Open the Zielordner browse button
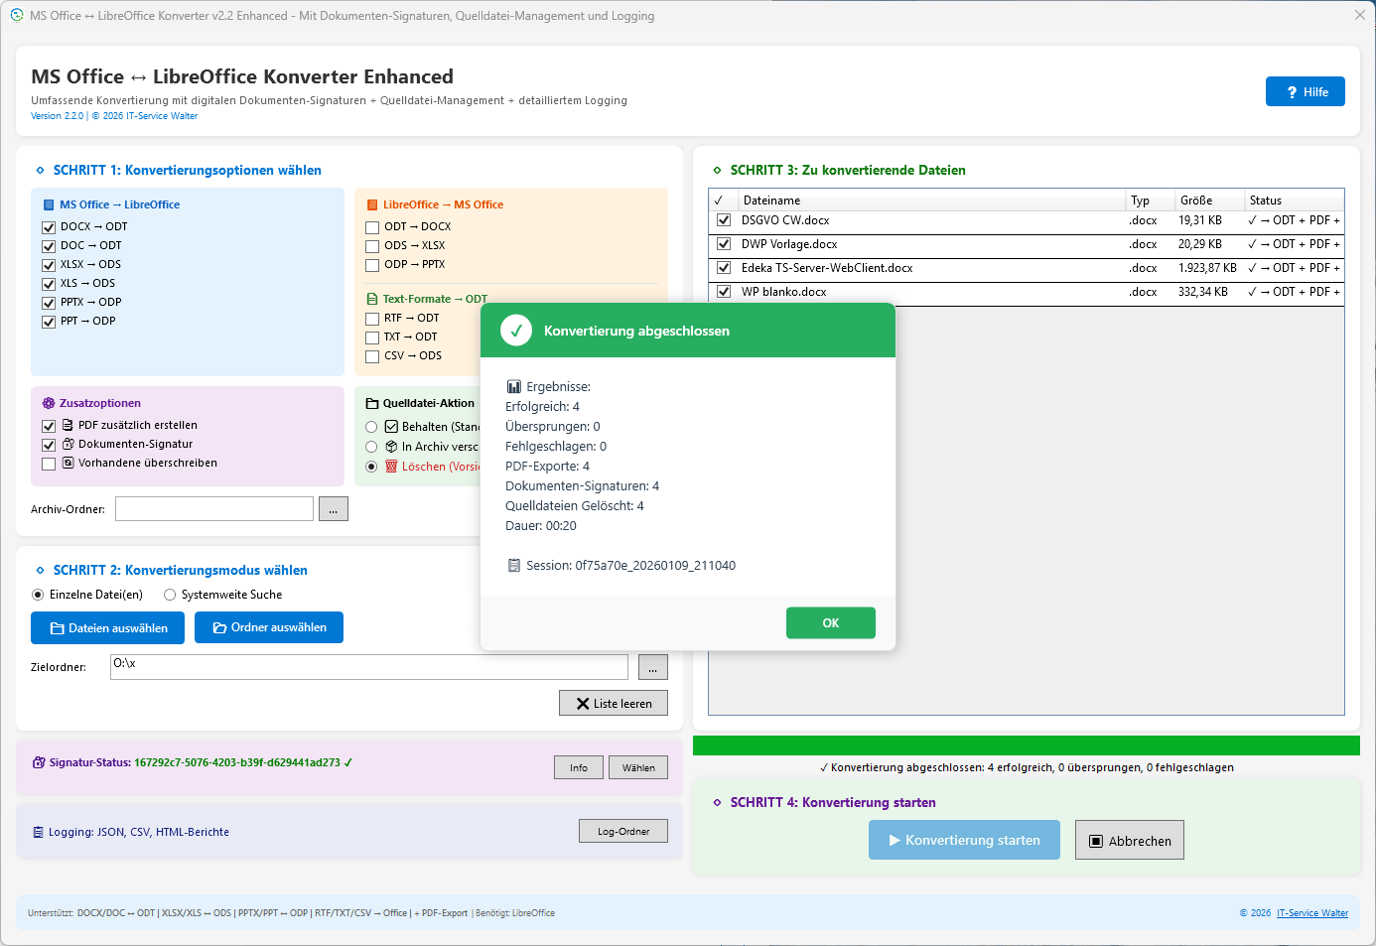 click(652, 668)
